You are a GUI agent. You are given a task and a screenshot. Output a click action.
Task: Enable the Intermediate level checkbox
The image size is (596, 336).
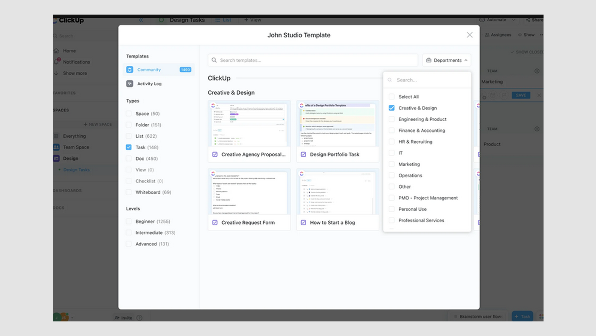pyautogui.click(x=129, y=233)
